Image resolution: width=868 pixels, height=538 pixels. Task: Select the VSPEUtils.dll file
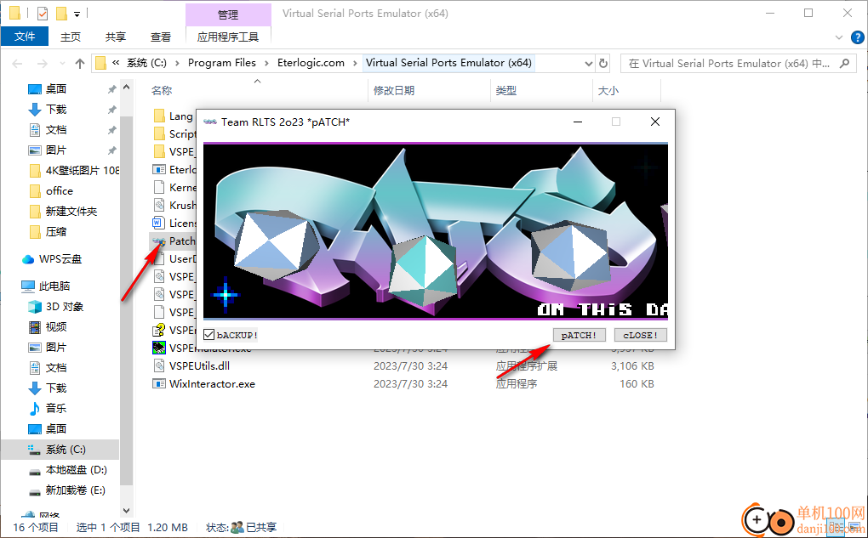coord(199,365)
